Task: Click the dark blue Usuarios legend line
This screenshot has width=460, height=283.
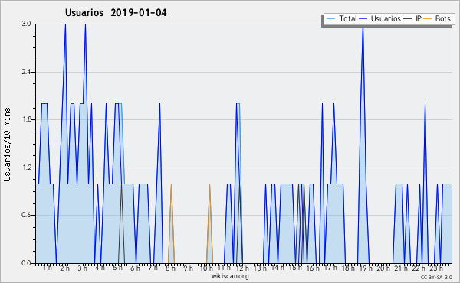Action: click(363, 19)
